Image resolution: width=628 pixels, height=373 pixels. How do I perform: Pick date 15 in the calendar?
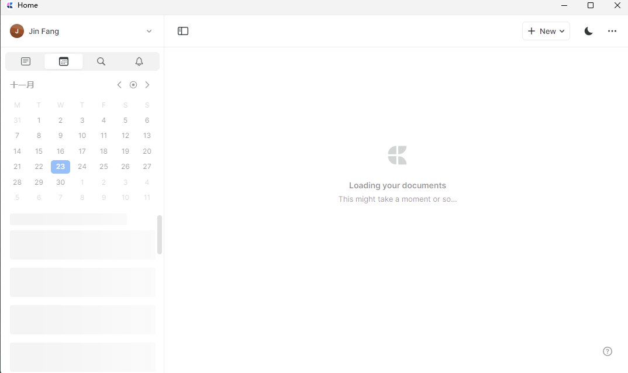coord(39,151)
